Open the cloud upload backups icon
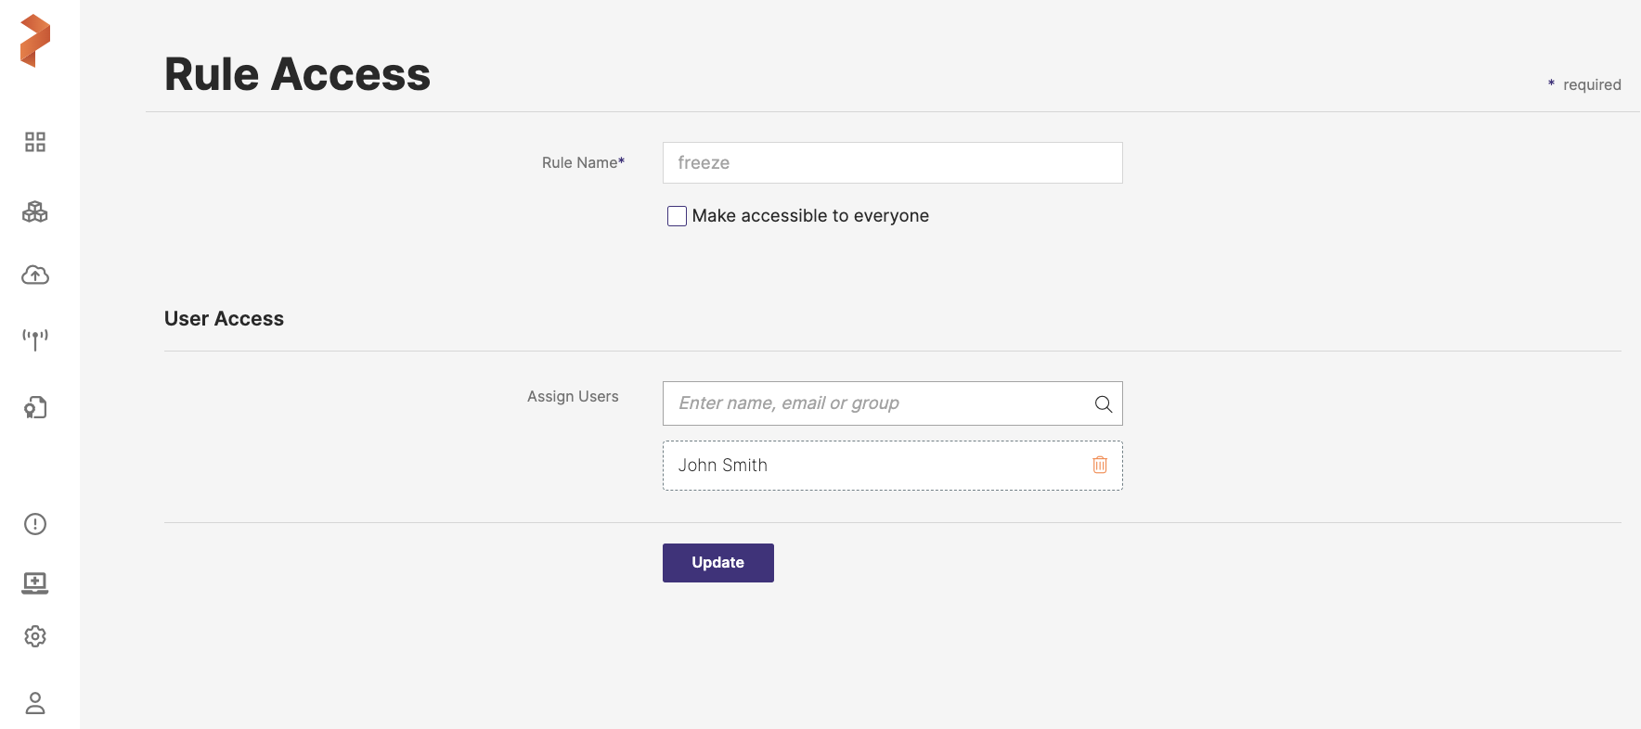Image resolution: width=1641 pixels, height=729 pixels. click(35, 275)
